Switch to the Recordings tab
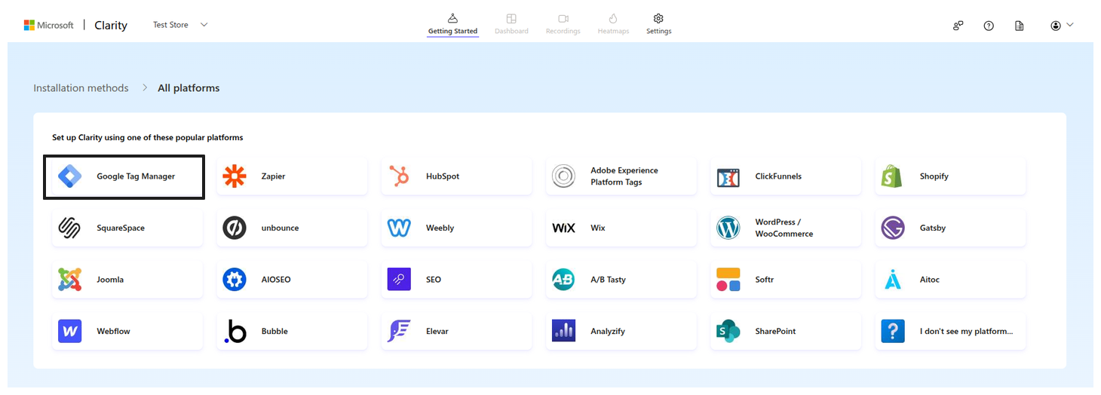1101x395 pixels. (x=563, y=24)
